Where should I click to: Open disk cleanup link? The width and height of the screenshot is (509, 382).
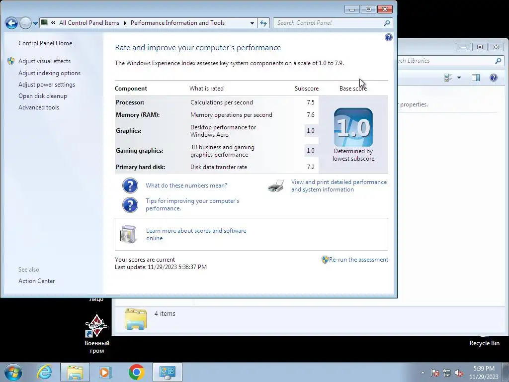tap(43, 96)
